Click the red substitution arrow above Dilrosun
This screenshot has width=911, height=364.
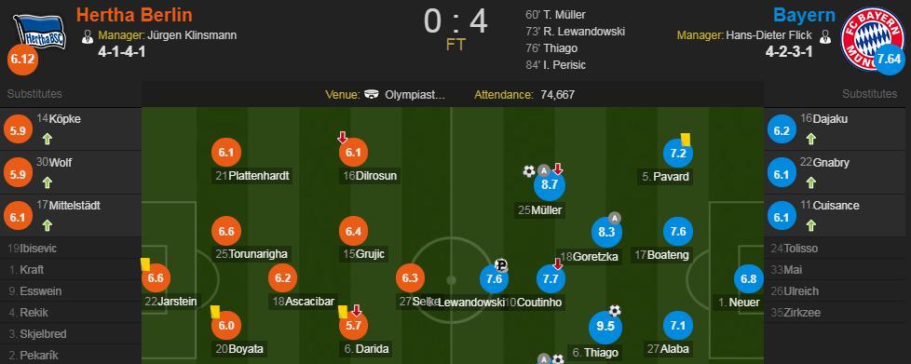342,138
